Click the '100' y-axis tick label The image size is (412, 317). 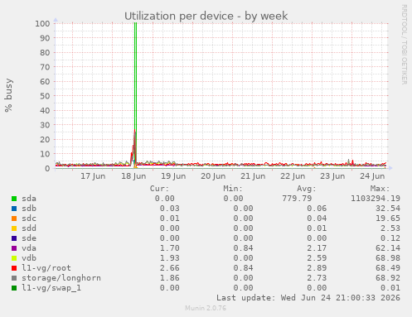(x=42, y=23)
